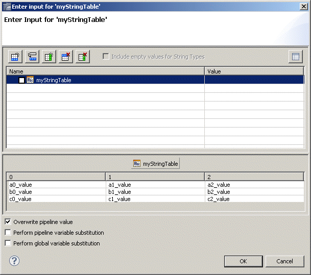The width and height of the screenshot is (311, 275).
Task: Disable Overwrite pipeline value checkbox
Action: point(8,222)
